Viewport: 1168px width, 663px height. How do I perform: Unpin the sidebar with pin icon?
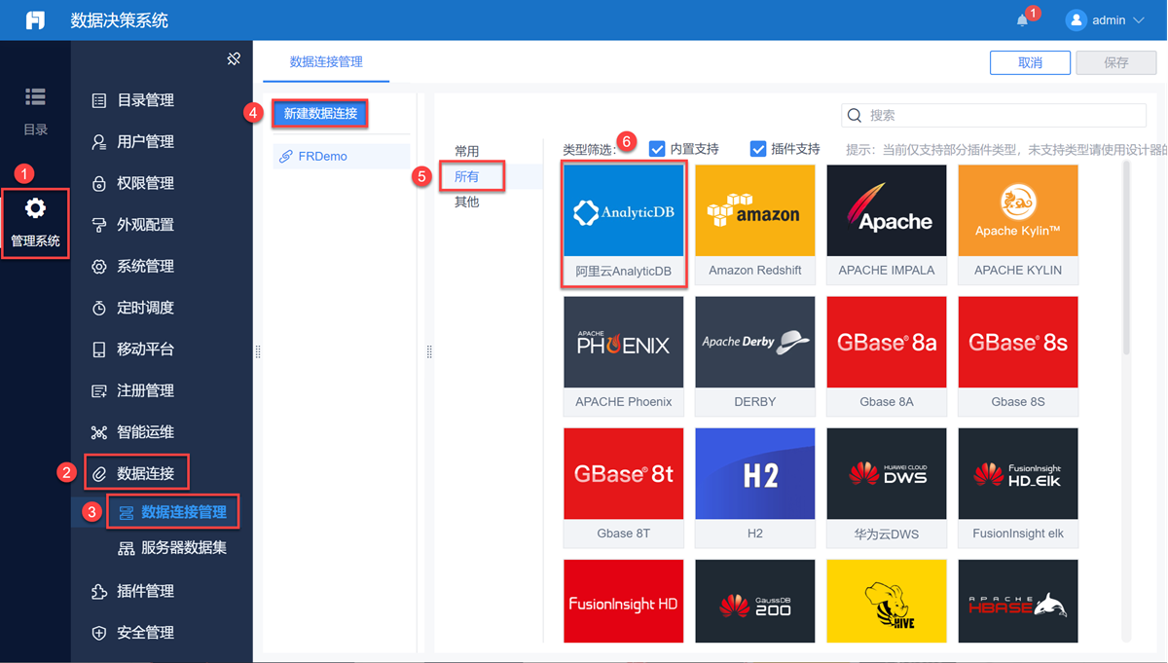click(234, 59)
